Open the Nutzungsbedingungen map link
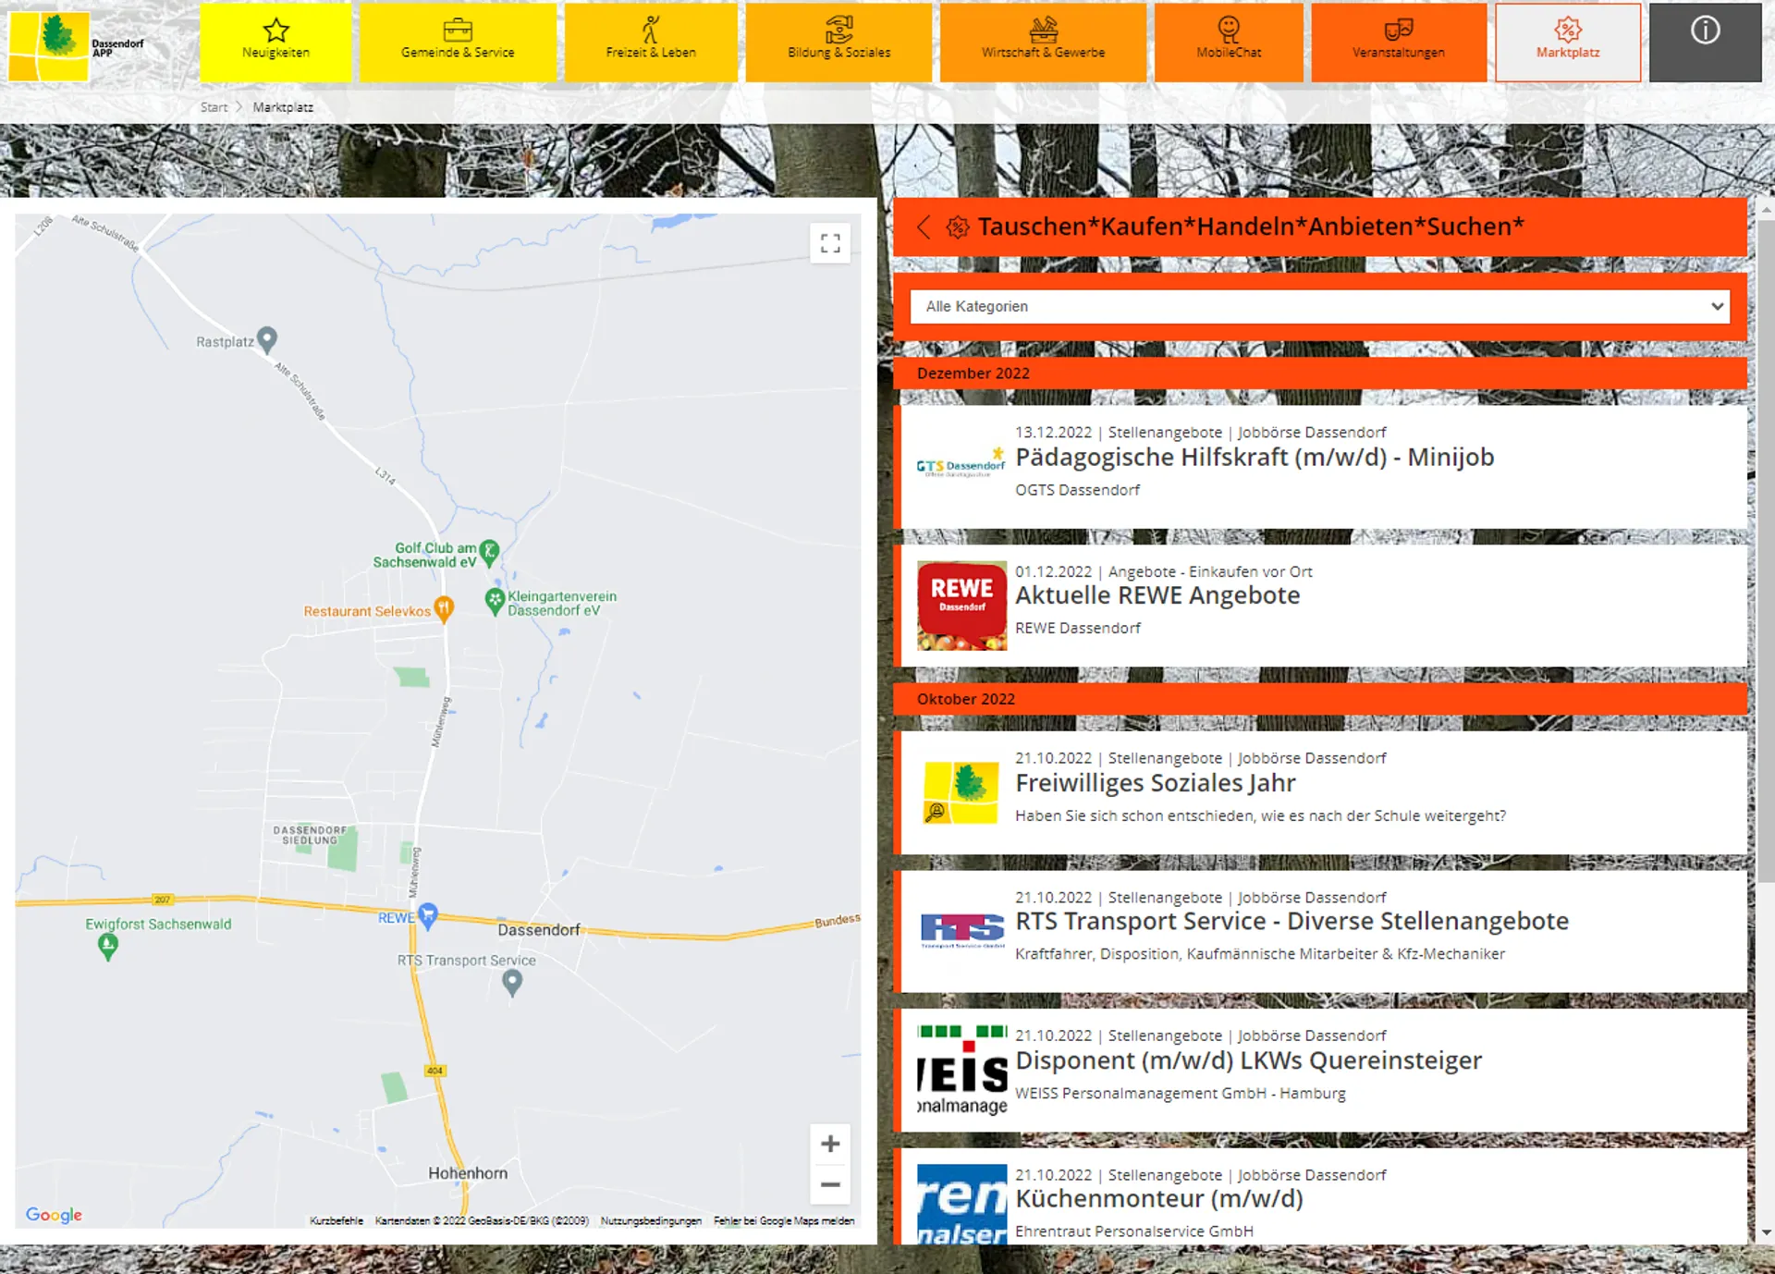This screenshot has width=1775, height=1274. (651, 1220)
